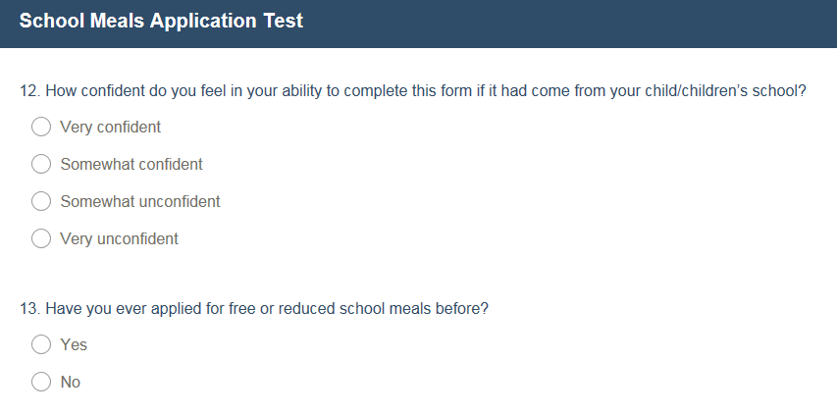Click the "School Meals Application Test" title

[x=161, y=21]
